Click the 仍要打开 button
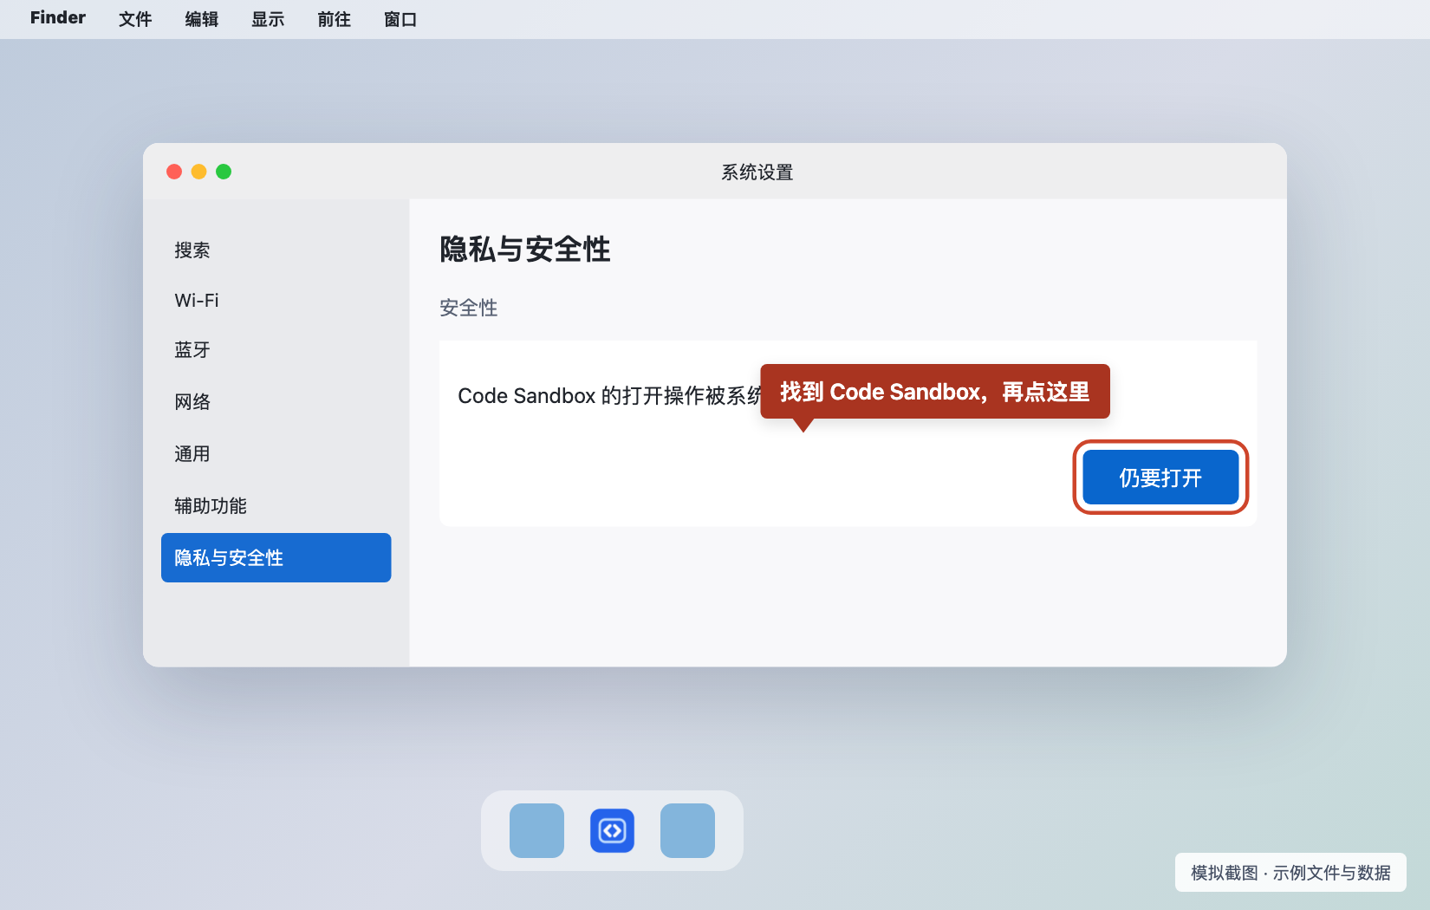Viewport: 1430px width, 910px height. point(1160,477)
